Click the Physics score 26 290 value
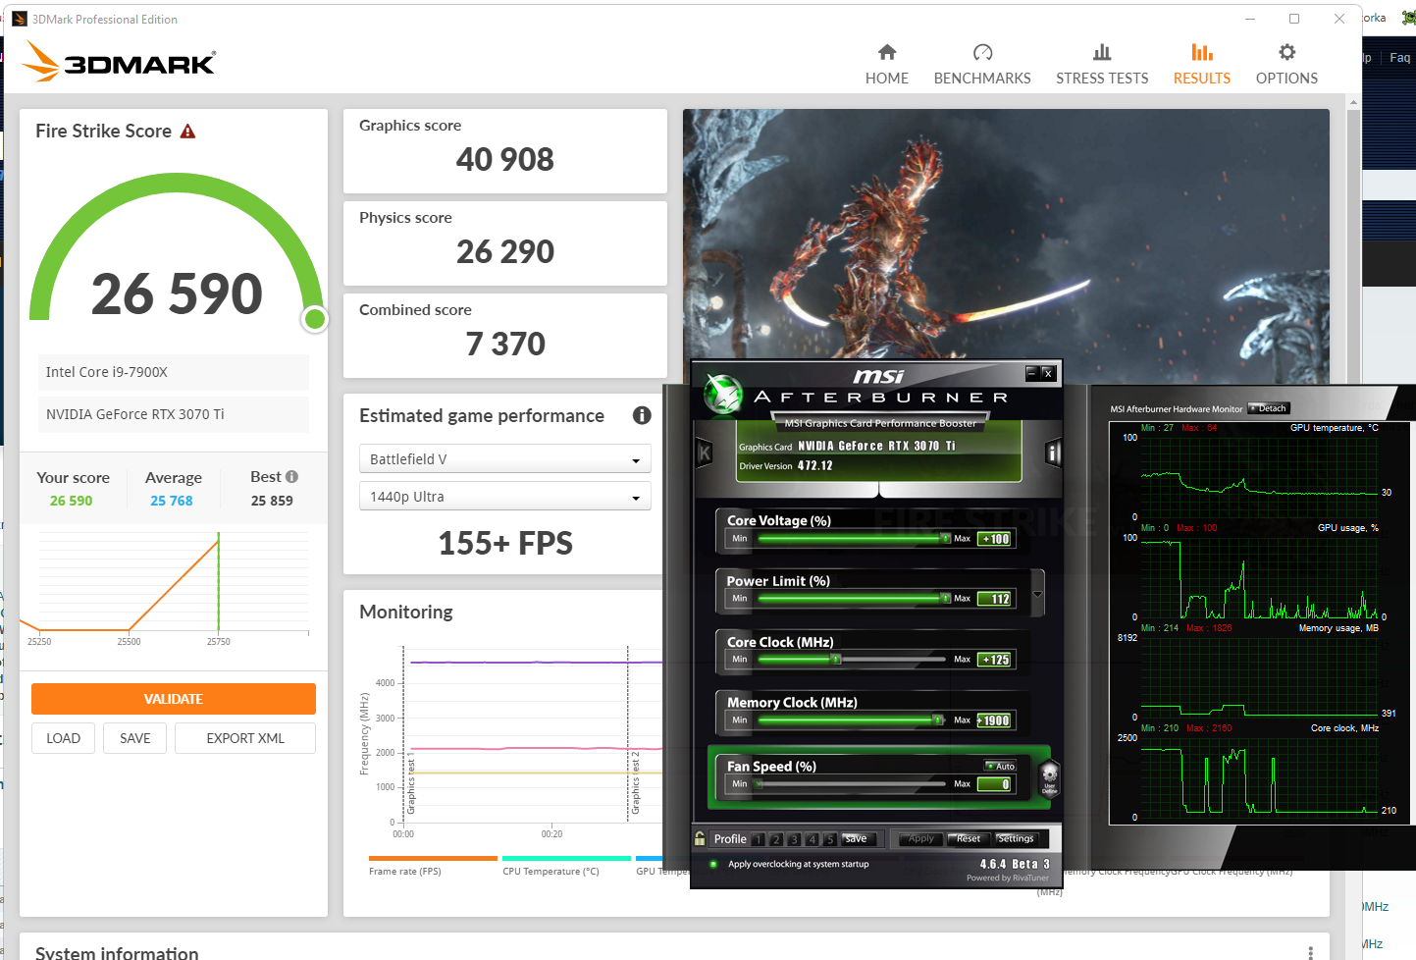 (x=505, y=252)
